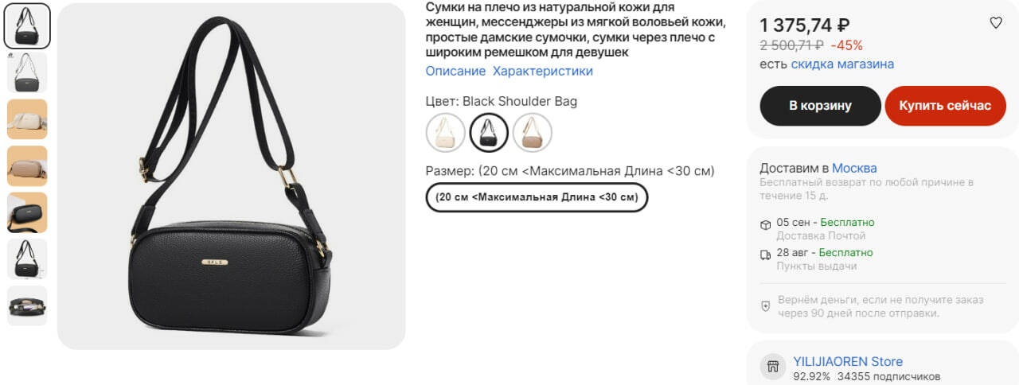Add to cart with В корзину button
The image size is (1019, 385).
(x=820, y=106)
